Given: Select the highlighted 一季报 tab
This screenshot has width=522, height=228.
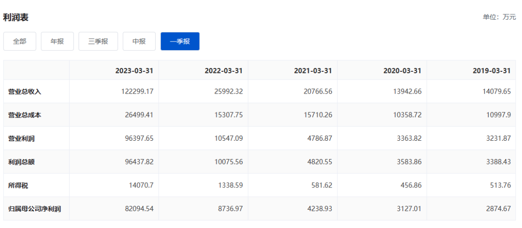Looking at the screenshot, I should point(180,41).
